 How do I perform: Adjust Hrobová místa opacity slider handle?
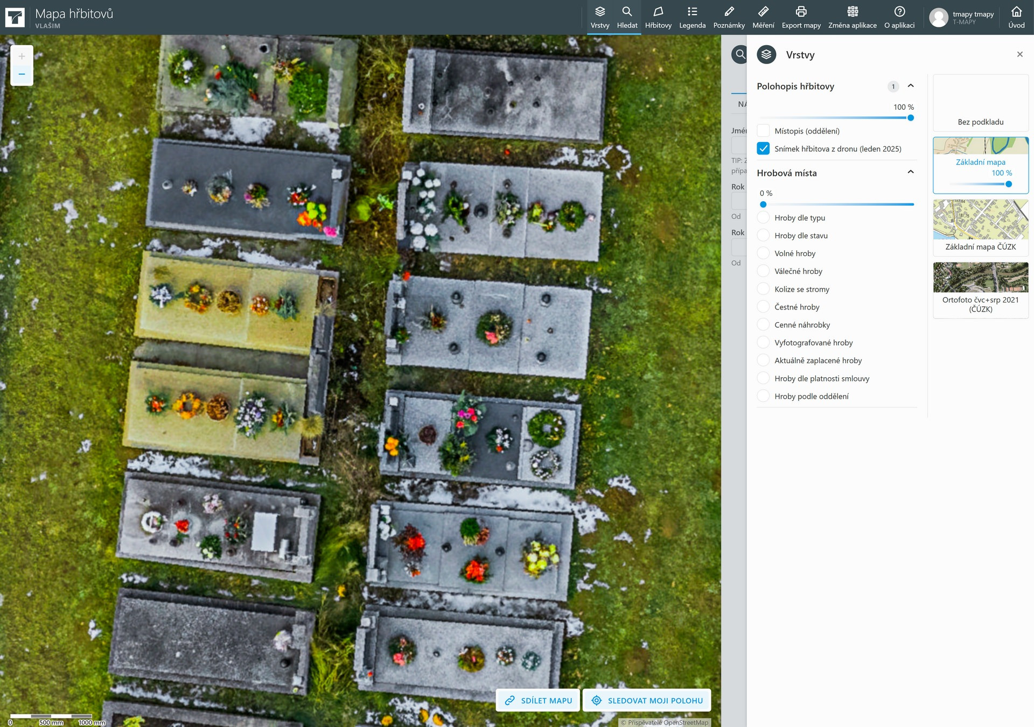click(x=763, y=204)
